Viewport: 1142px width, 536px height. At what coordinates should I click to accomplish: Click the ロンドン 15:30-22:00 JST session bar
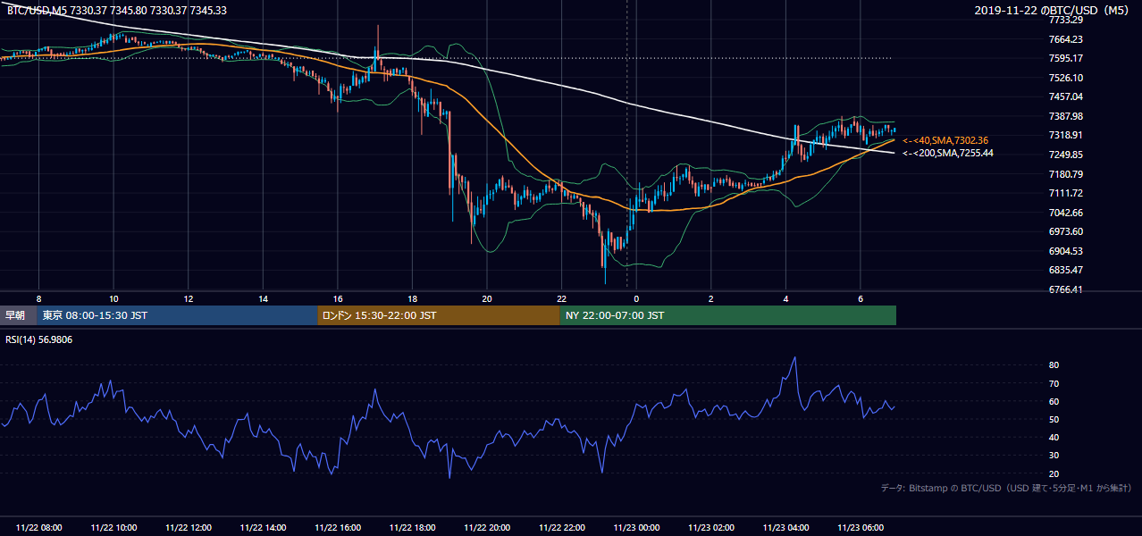pyautogui.click(x=439, y=315)
